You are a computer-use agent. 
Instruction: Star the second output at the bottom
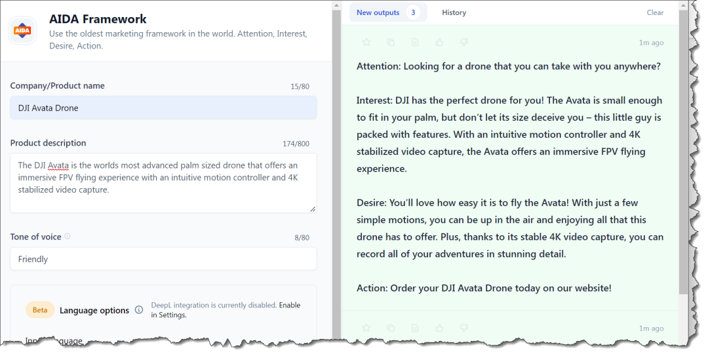(366, 328)
